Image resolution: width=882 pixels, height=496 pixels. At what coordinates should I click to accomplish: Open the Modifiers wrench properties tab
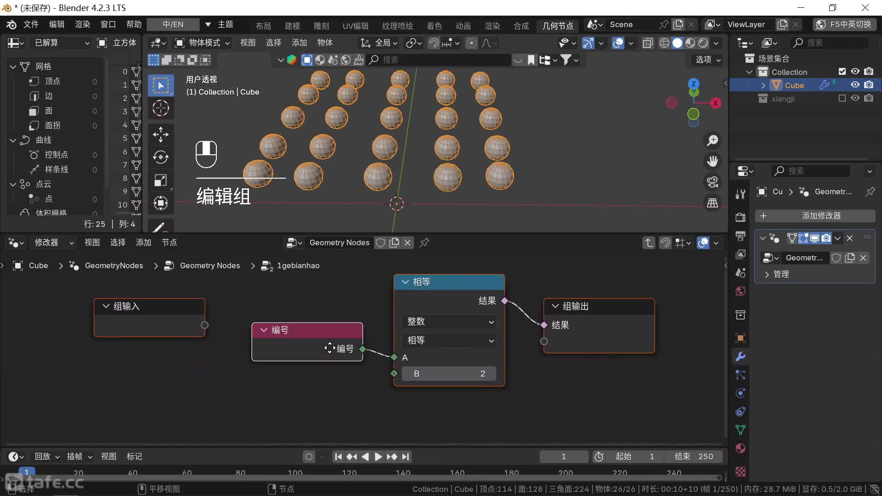(740, 356)
